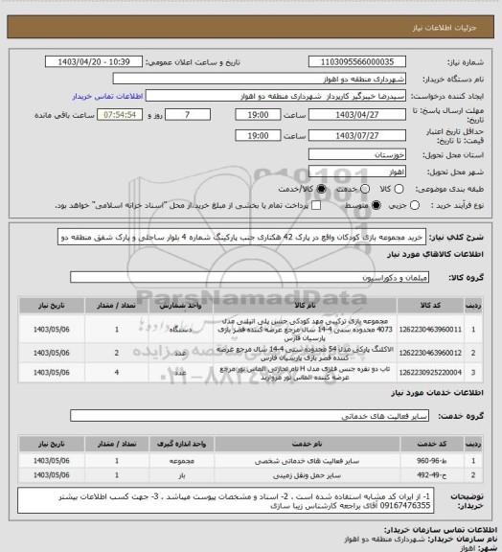Click the general need description field
The width and height of the screenshot is (502, 552).
(x=241, y=237)
